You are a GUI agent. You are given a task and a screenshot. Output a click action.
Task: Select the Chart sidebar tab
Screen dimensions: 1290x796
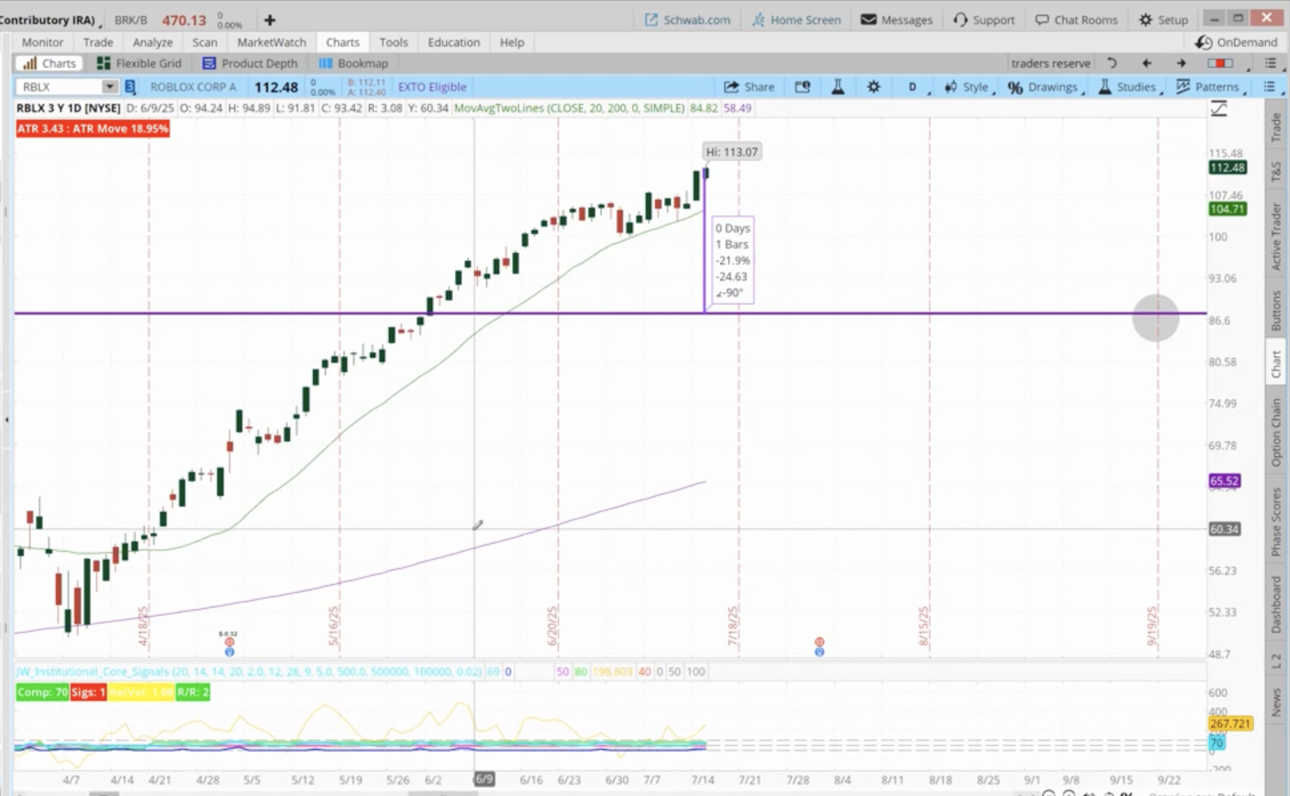pyautogui.click(x=1276, y=364)
